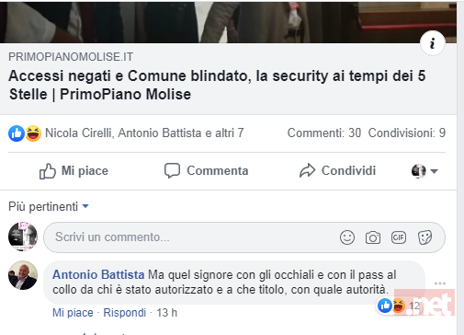This screenshot has height=335, width=464.
Task: View the Condivisioni: 9 shares list
Action: point(407,133)
